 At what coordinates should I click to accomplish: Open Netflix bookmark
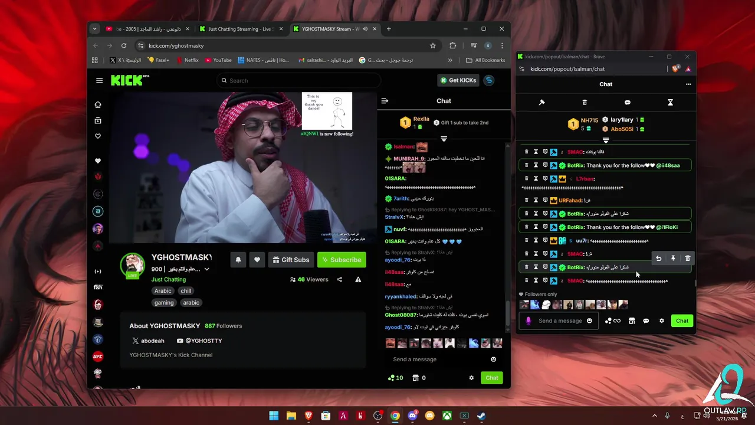click(187, 60)
